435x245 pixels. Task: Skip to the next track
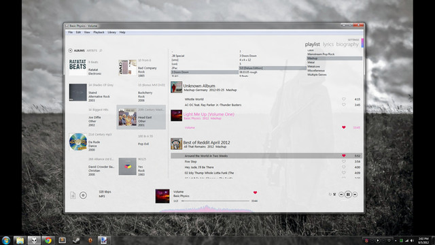pos(355,195)
